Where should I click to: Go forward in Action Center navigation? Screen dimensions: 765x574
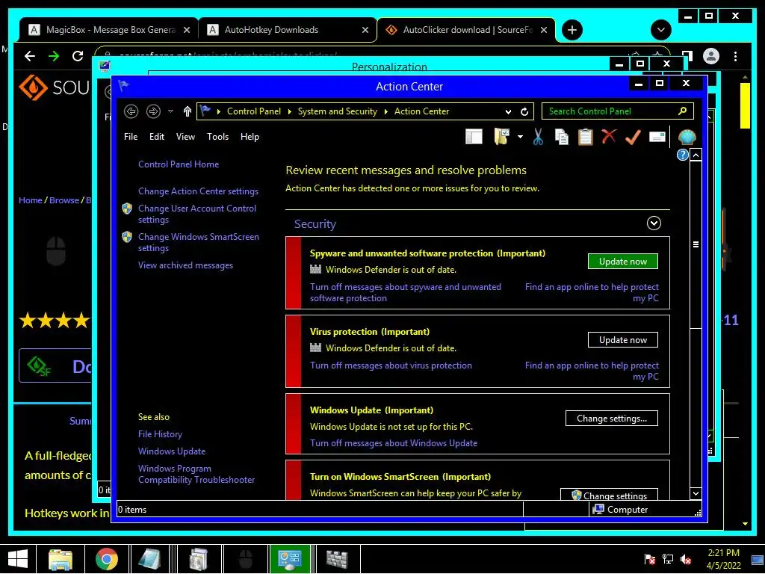[x=153, y=111]
